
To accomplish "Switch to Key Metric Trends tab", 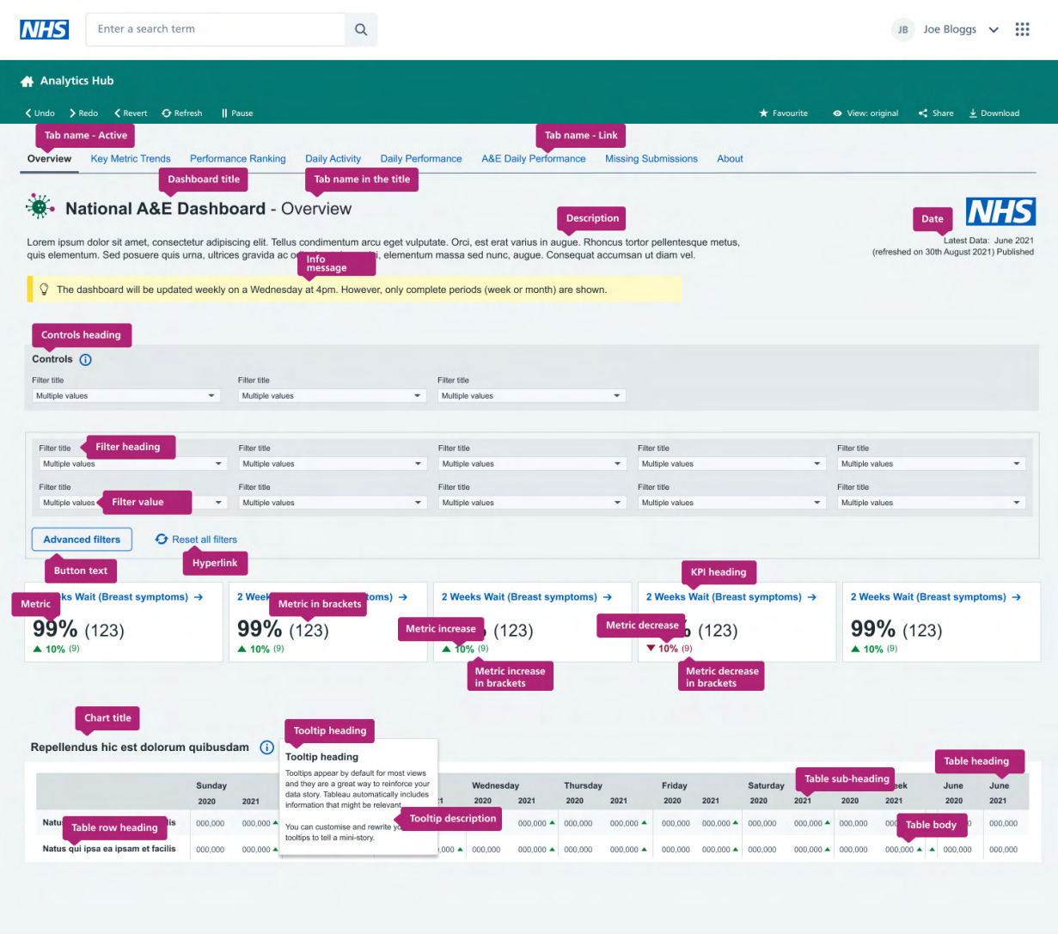I will [x=131, y=159].
